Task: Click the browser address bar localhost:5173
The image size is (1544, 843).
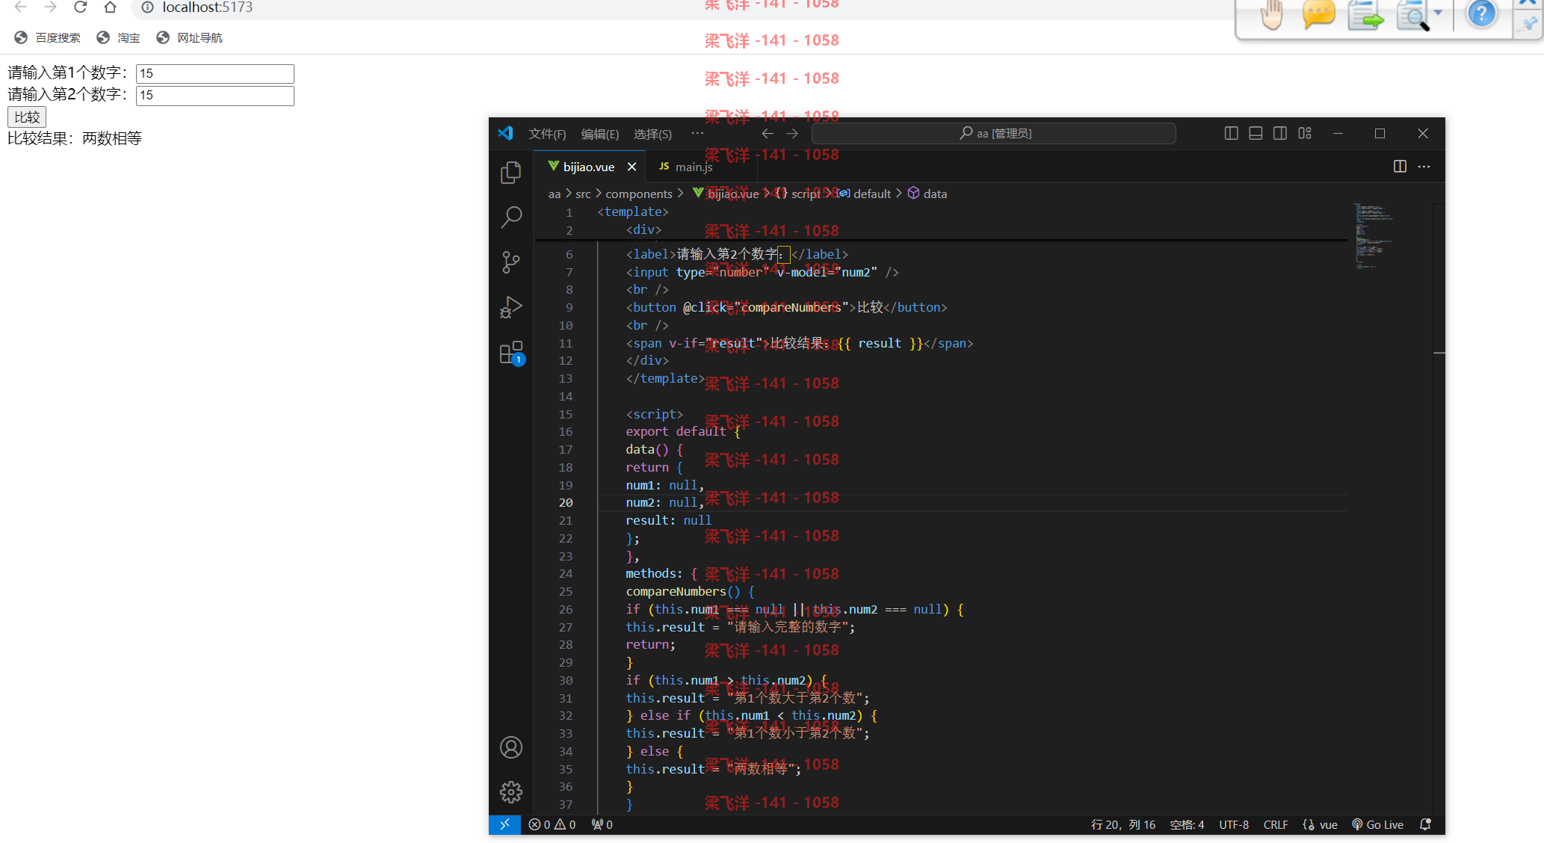Action: tap(207, 7)
